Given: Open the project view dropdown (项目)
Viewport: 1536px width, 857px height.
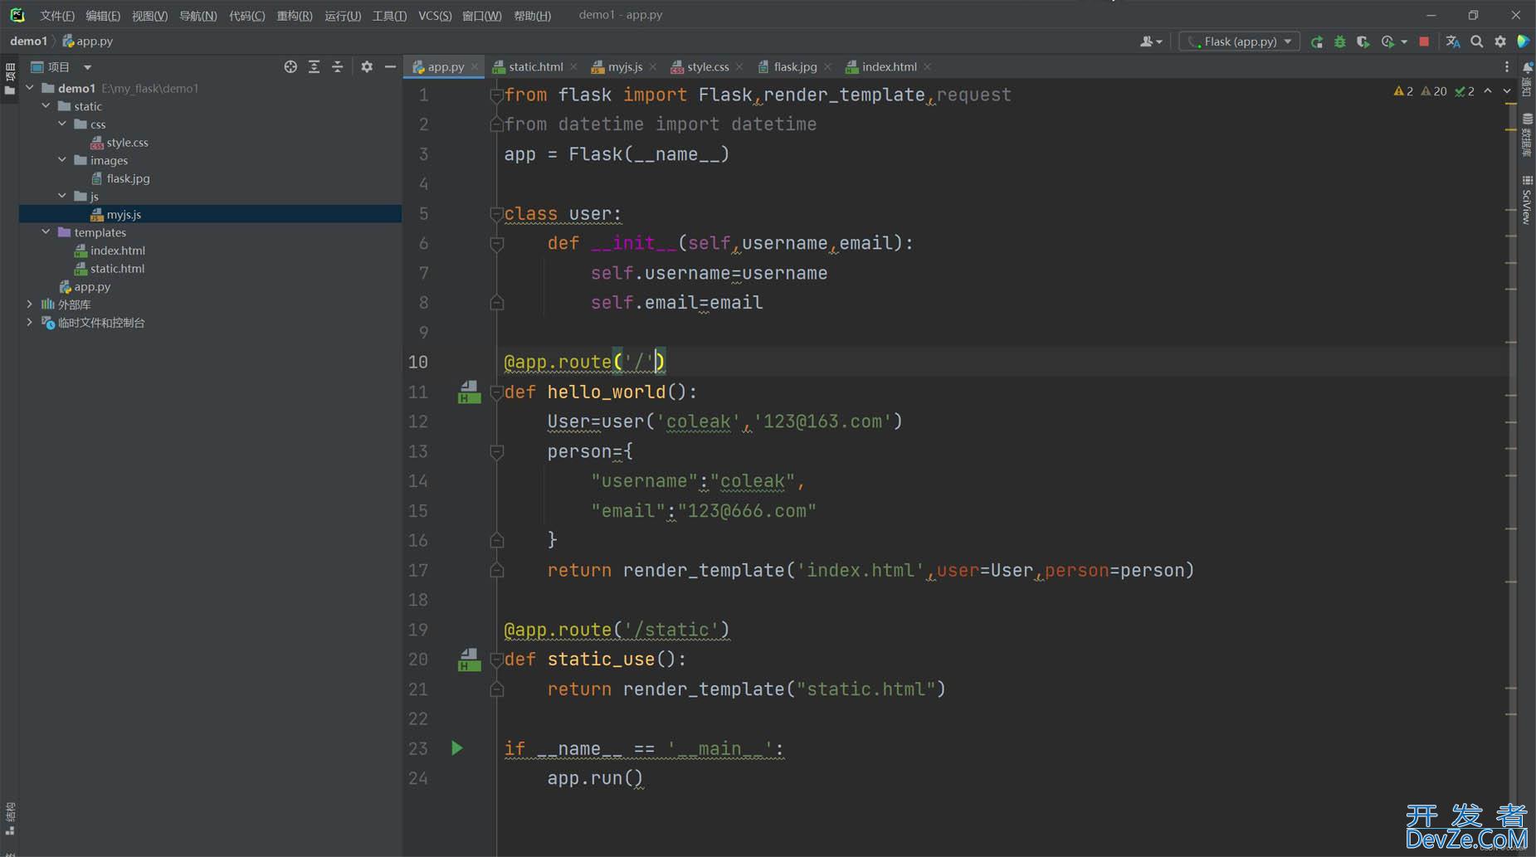Looking at the screenshot, I should pyautogui.click(x=61, y=67).
